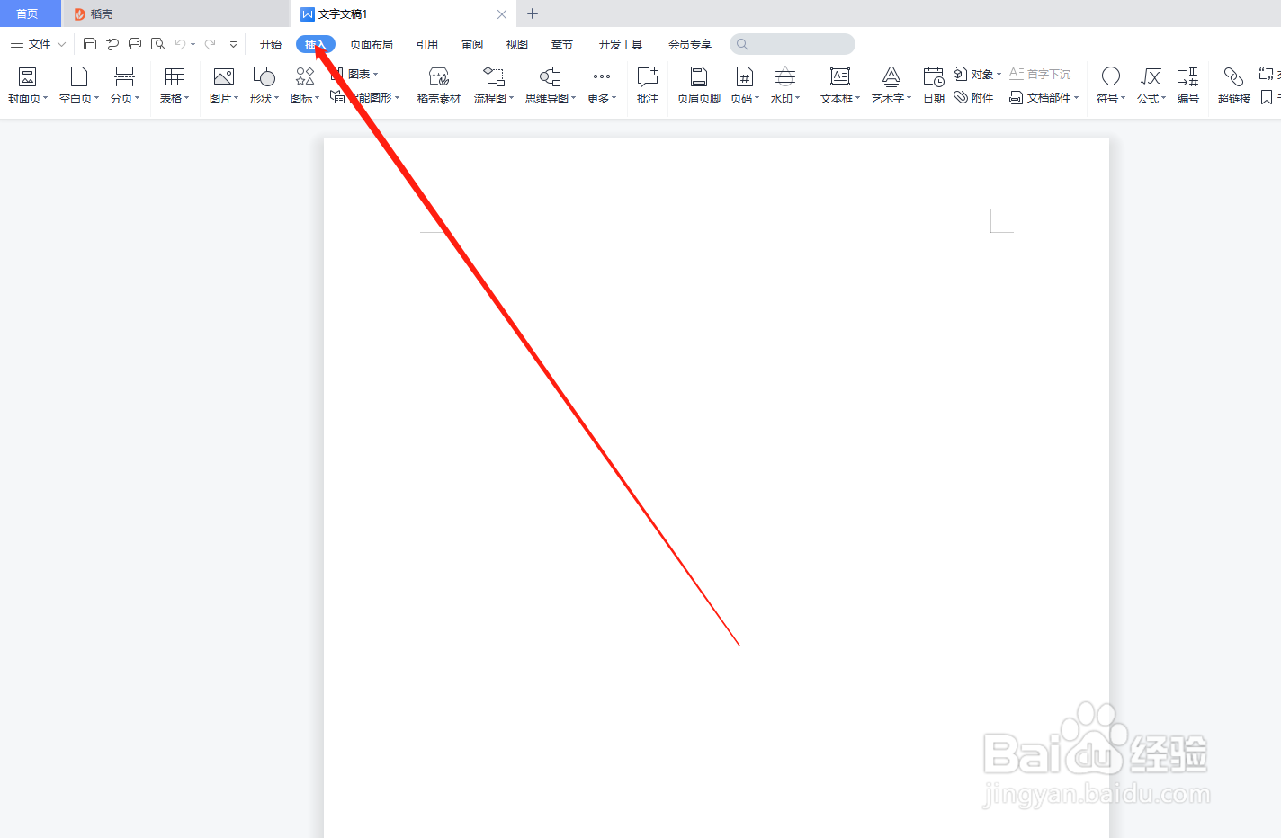Insert a hyperlink (超链接)
The width and height of the screenshot is (1281, 838).
pyautogui.click(x=1234, y=85)
